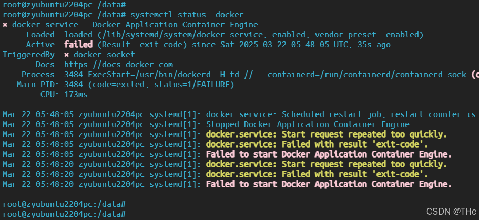Viewport: 479px width, 220px height.
Task: Click the 'TriggeredBy:' label
Action: click(31, 55)
